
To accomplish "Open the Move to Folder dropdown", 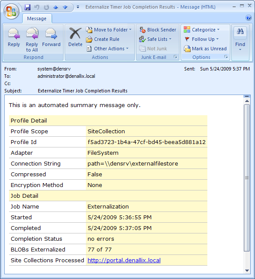I will tap(109, 30).
